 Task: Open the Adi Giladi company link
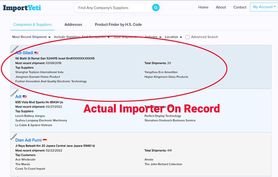tap(24, 53)
